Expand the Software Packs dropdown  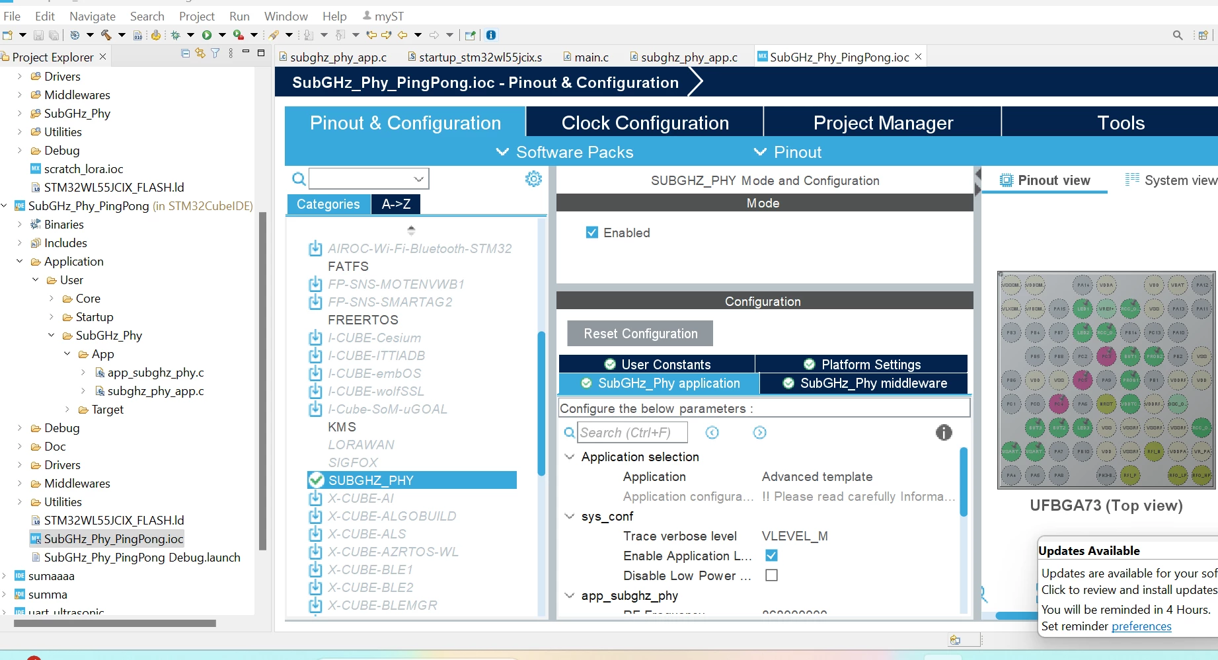[565, 152]
